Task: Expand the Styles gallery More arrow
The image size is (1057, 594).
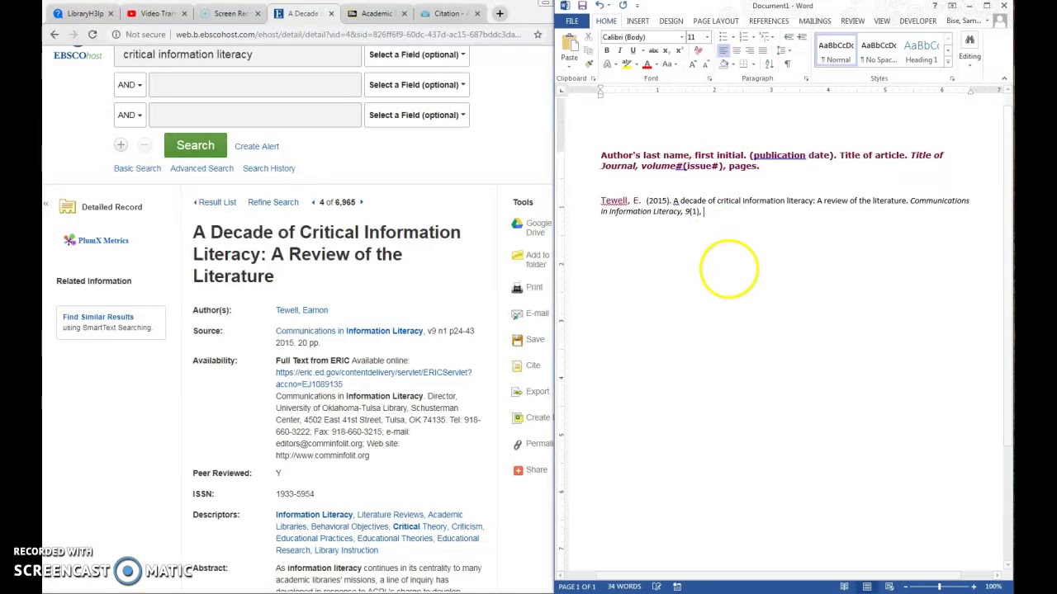Action: [x=948, y=63]
